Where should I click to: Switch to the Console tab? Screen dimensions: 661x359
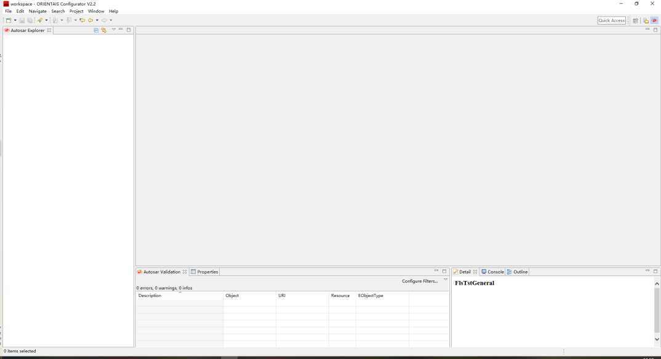(493, 272)
